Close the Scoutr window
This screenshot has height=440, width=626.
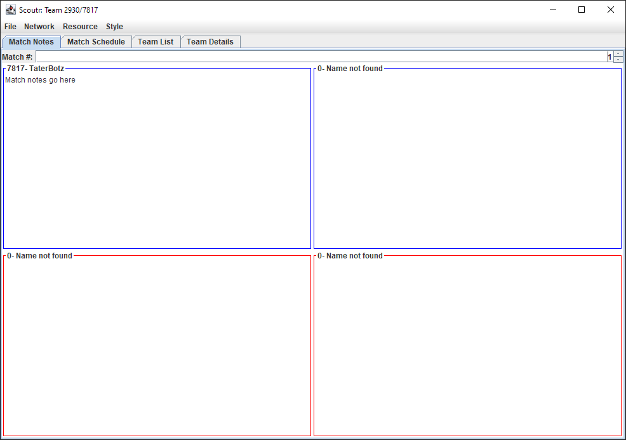coord(611,10)
